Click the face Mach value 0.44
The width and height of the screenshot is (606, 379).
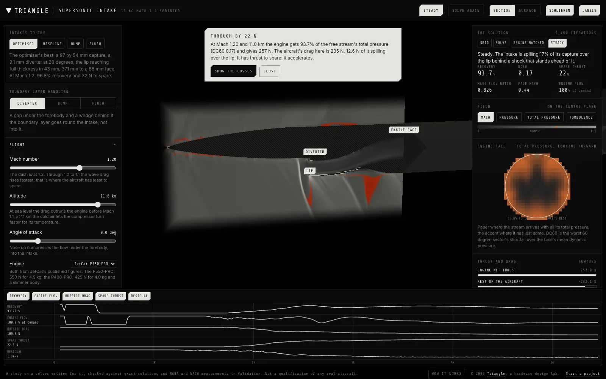tap(524, 90)
